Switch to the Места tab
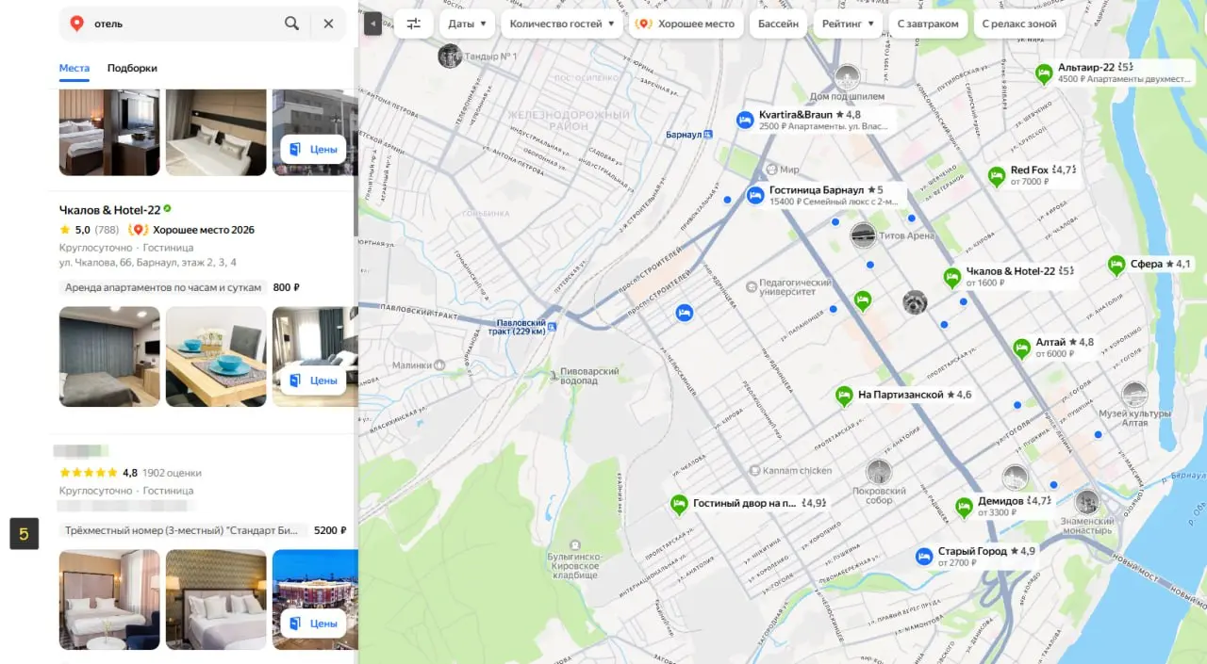The width and height of the screenshot is (1207, 664). tap(74, 68)
